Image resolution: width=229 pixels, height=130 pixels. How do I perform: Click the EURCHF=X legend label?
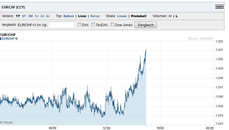[x=10, y=39]
